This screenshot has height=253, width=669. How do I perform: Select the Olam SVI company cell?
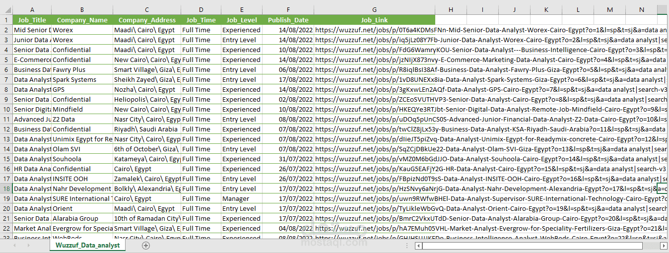tap(82, 149)
